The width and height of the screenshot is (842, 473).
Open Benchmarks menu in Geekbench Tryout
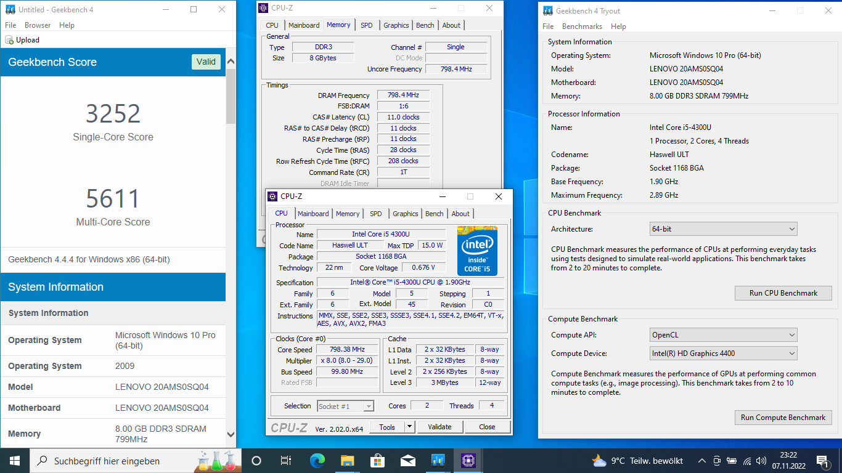click(582, 26)
